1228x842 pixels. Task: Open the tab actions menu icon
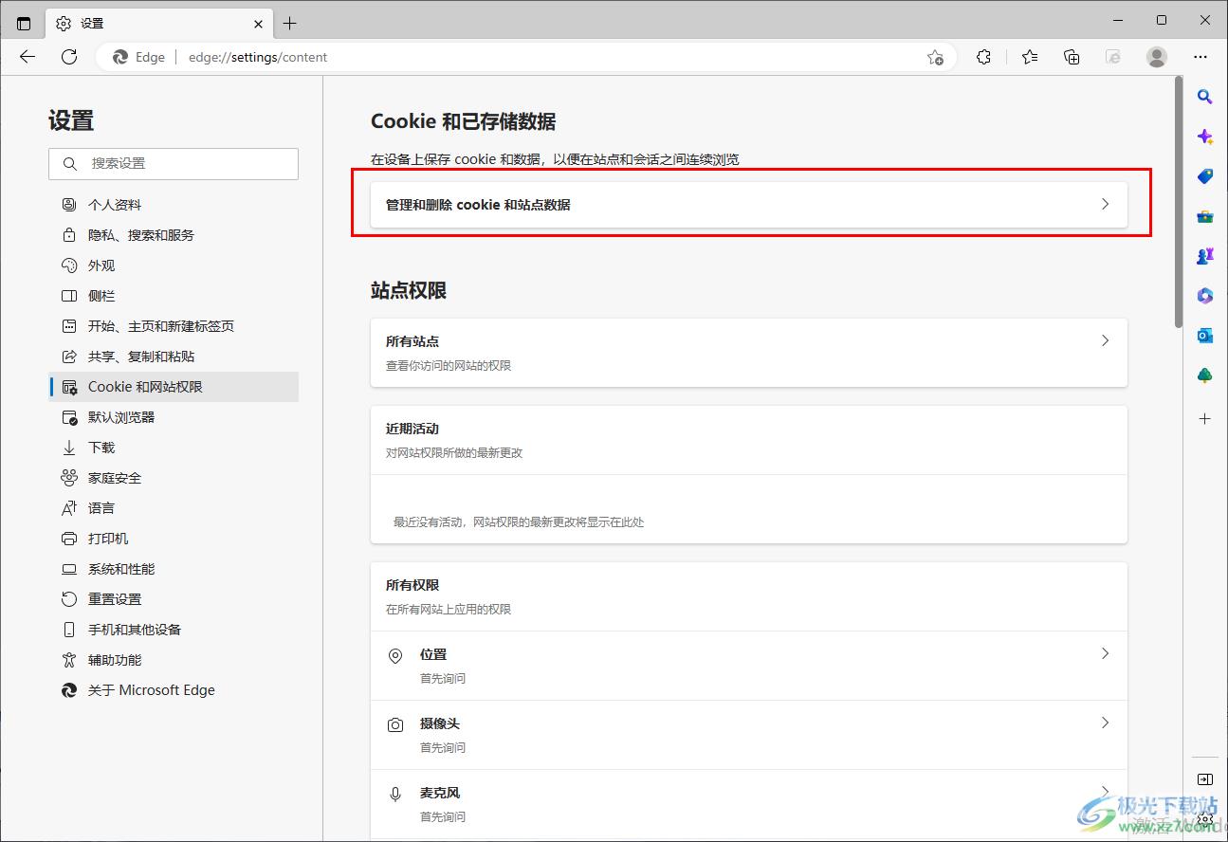tap(24, 24)
